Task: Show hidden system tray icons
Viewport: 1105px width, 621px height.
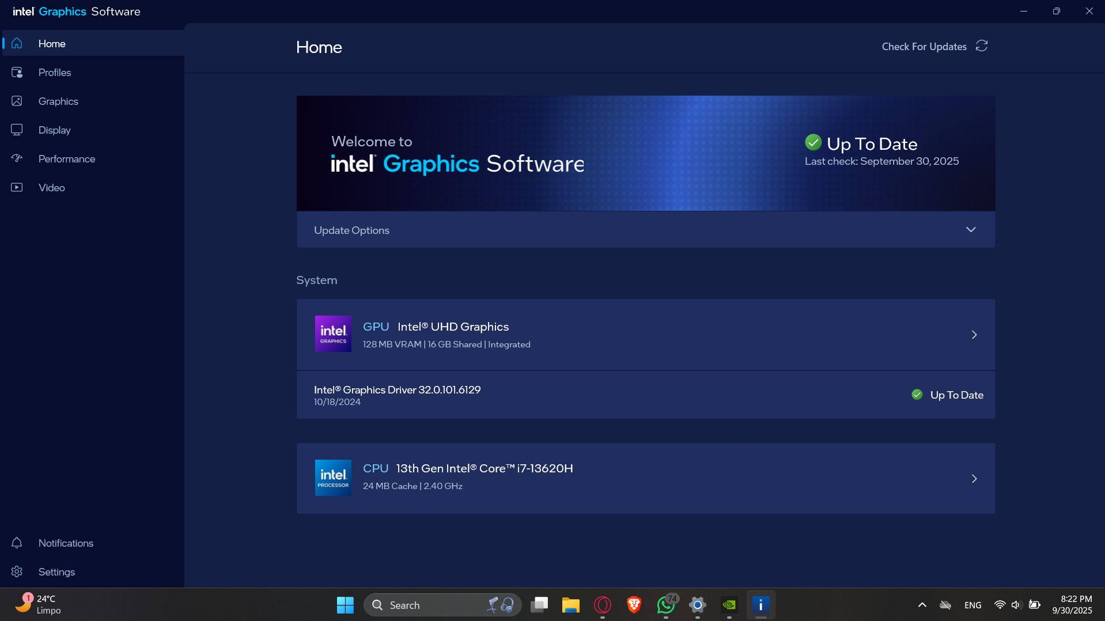Action: click(x=922, y=605)
